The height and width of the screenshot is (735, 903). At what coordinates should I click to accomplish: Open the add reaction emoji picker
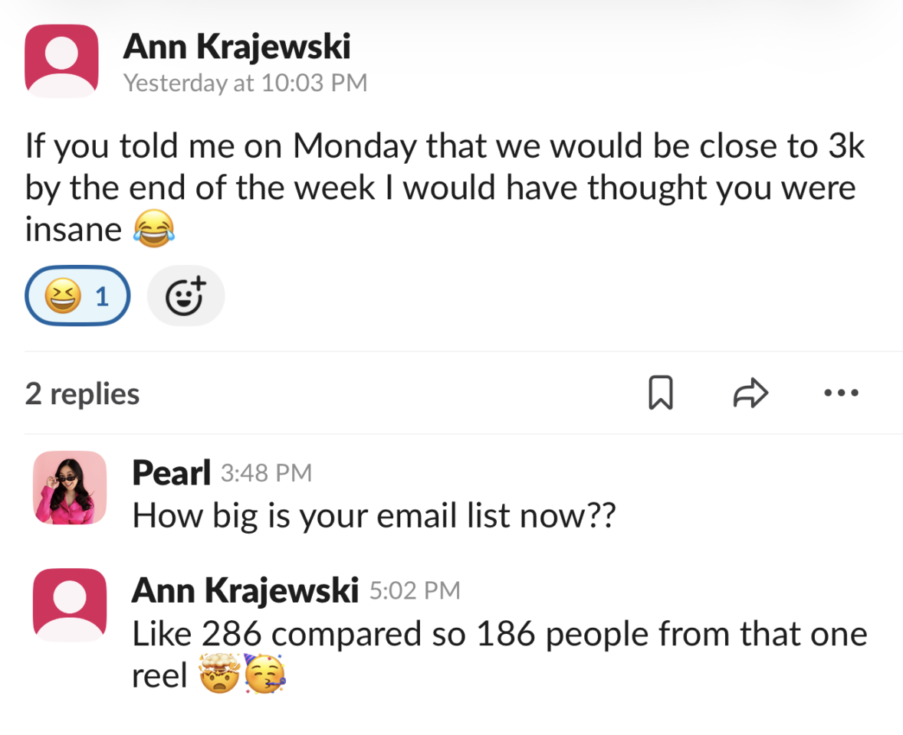pos(186,296)
